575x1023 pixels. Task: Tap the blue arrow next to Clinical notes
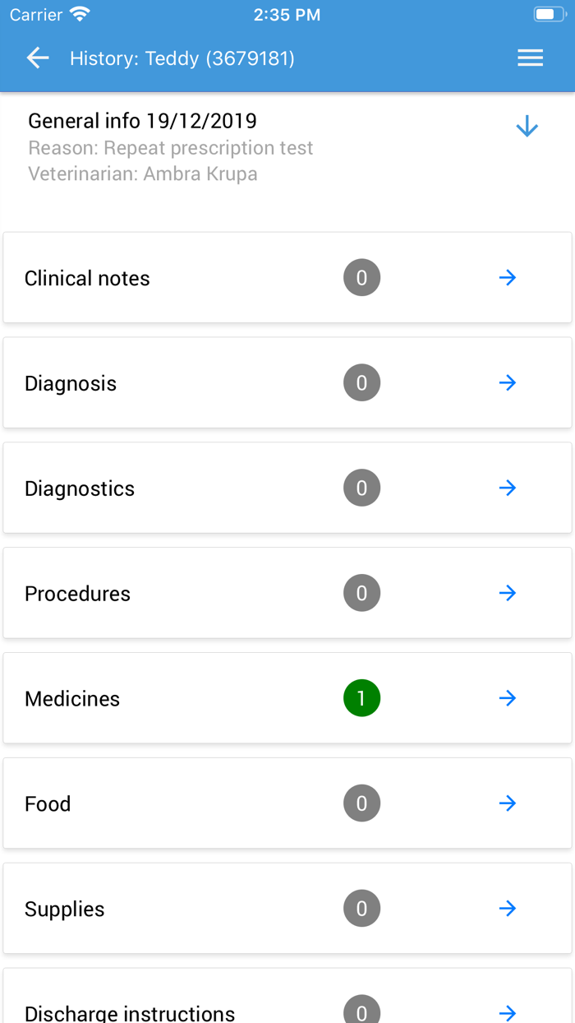[508, 278]
